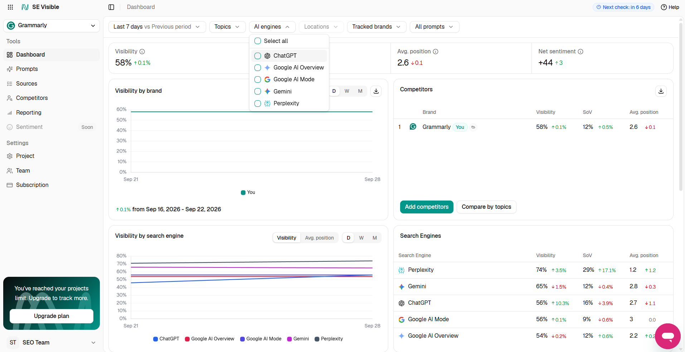Click the Visibility info icon
The image size is (685, 352).
click(x=142, y=52)
